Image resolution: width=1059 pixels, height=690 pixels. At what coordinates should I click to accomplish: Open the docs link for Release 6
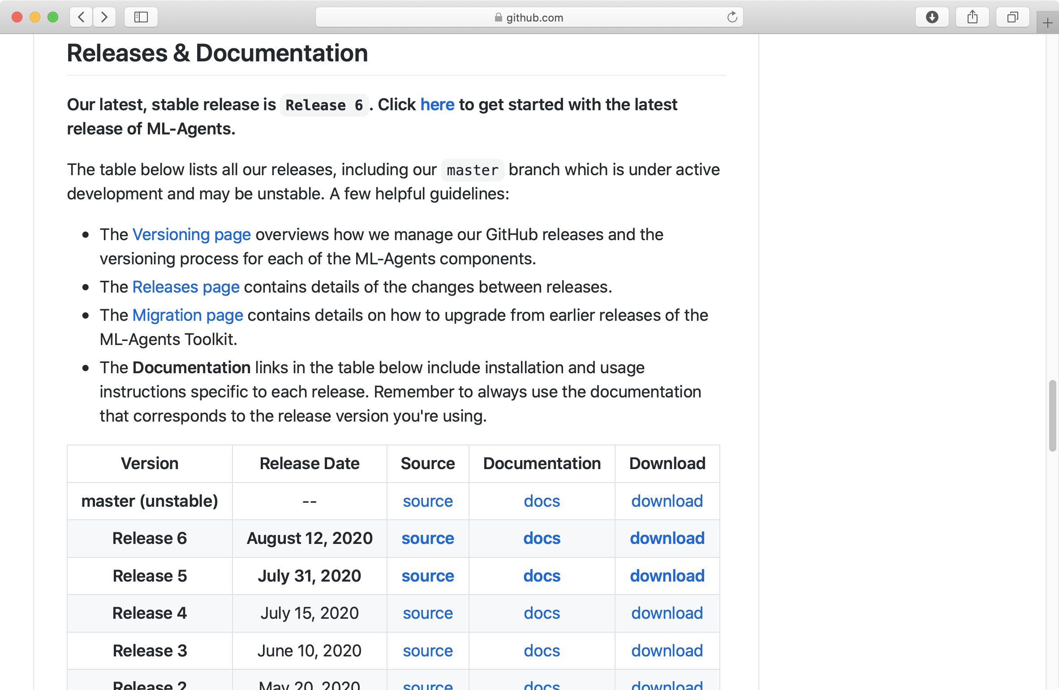tap(542, 538)
